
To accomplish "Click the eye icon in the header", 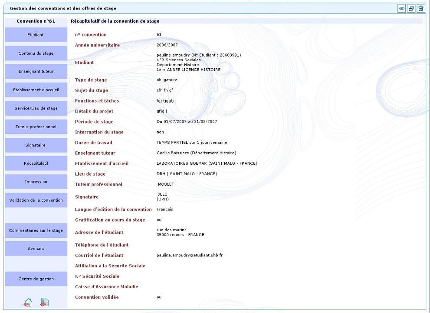I will click(402, 9).
